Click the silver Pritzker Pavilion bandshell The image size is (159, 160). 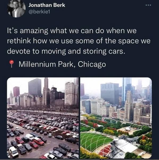(125, 145)
